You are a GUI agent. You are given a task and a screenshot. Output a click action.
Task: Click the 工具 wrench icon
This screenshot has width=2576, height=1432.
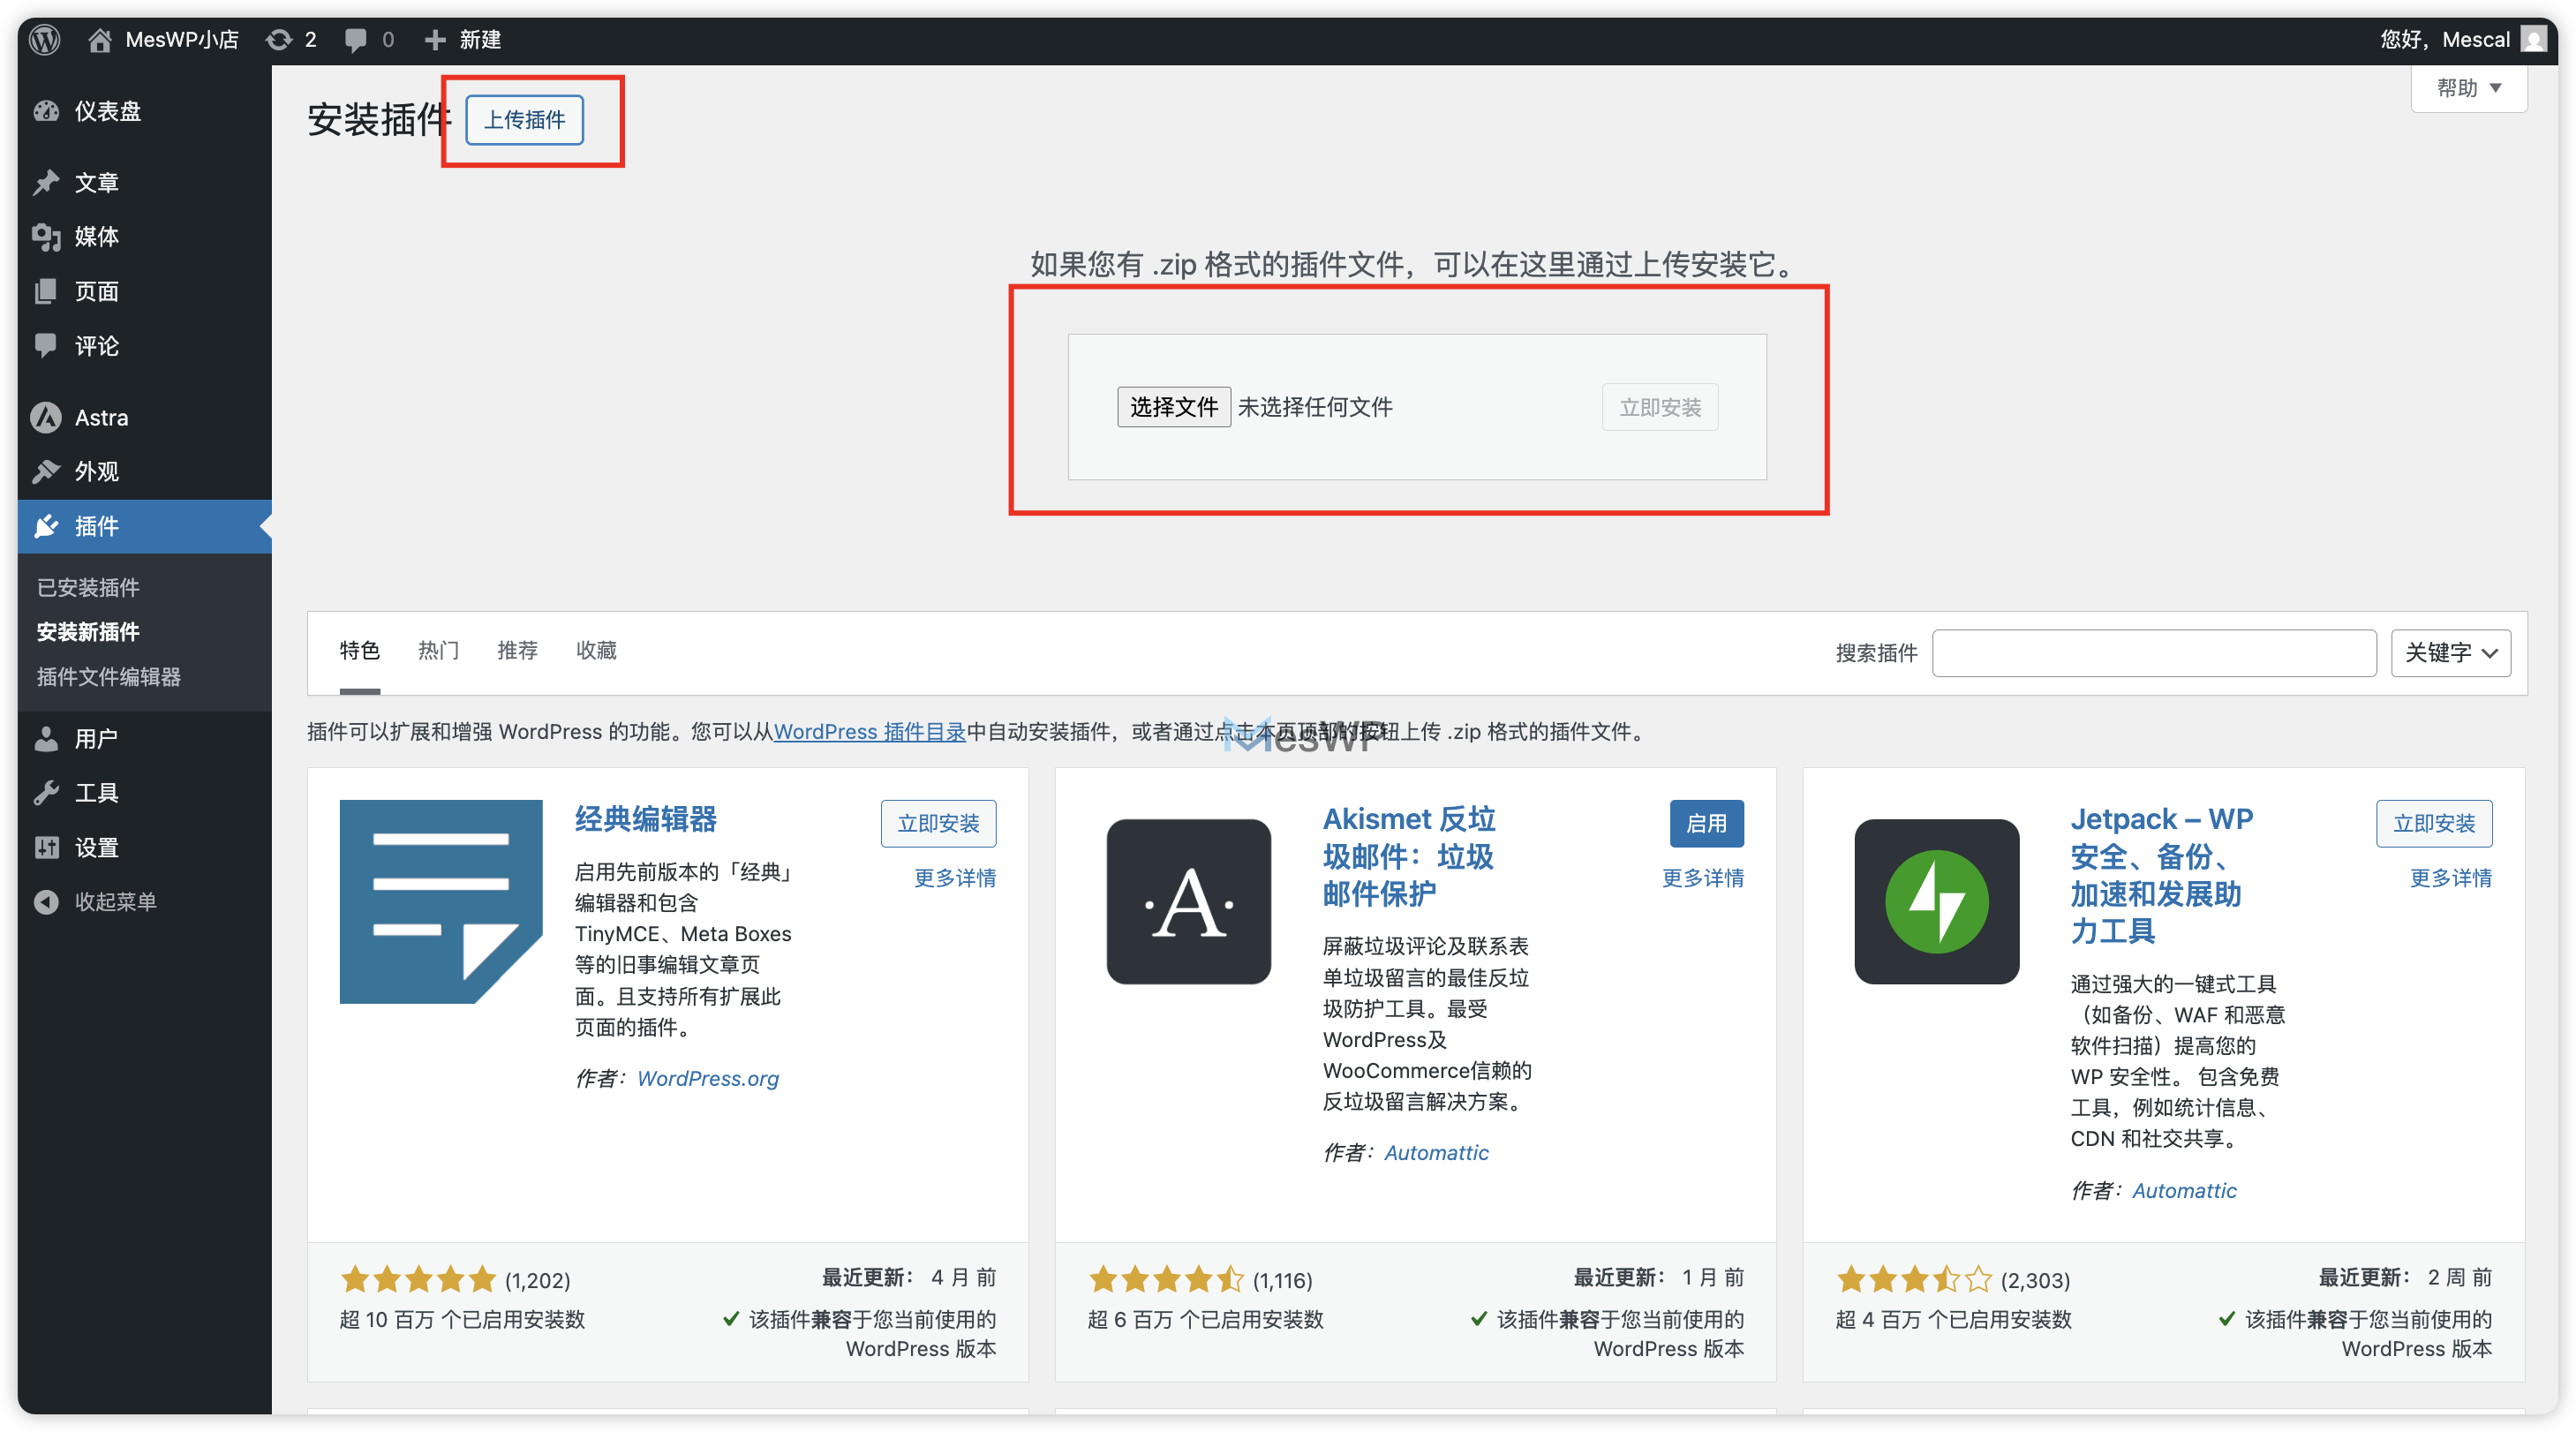[46, 793]
